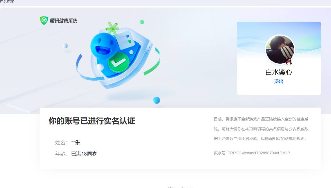This screenshot has width=331, height=188.
Task: Click the 腾讯健康系统 title text
Action: click(63, 20)
